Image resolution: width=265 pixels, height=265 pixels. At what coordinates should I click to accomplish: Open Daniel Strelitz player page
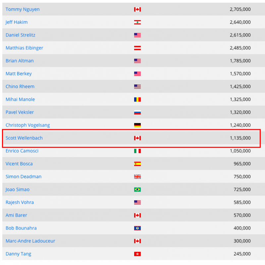coord(21,35)
